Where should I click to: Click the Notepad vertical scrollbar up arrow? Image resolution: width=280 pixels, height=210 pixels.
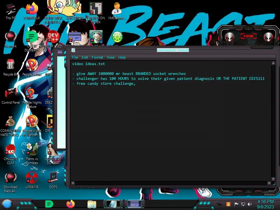click(273, 63)
